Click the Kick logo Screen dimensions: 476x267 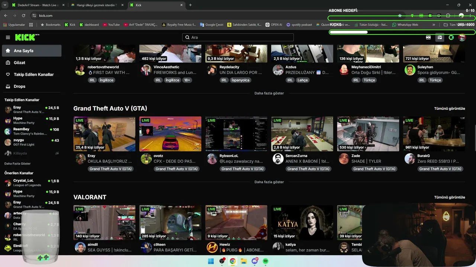pos(27,37)
